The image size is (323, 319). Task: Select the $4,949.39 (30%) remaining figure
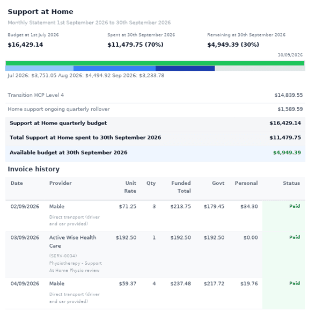pos(233,45)
